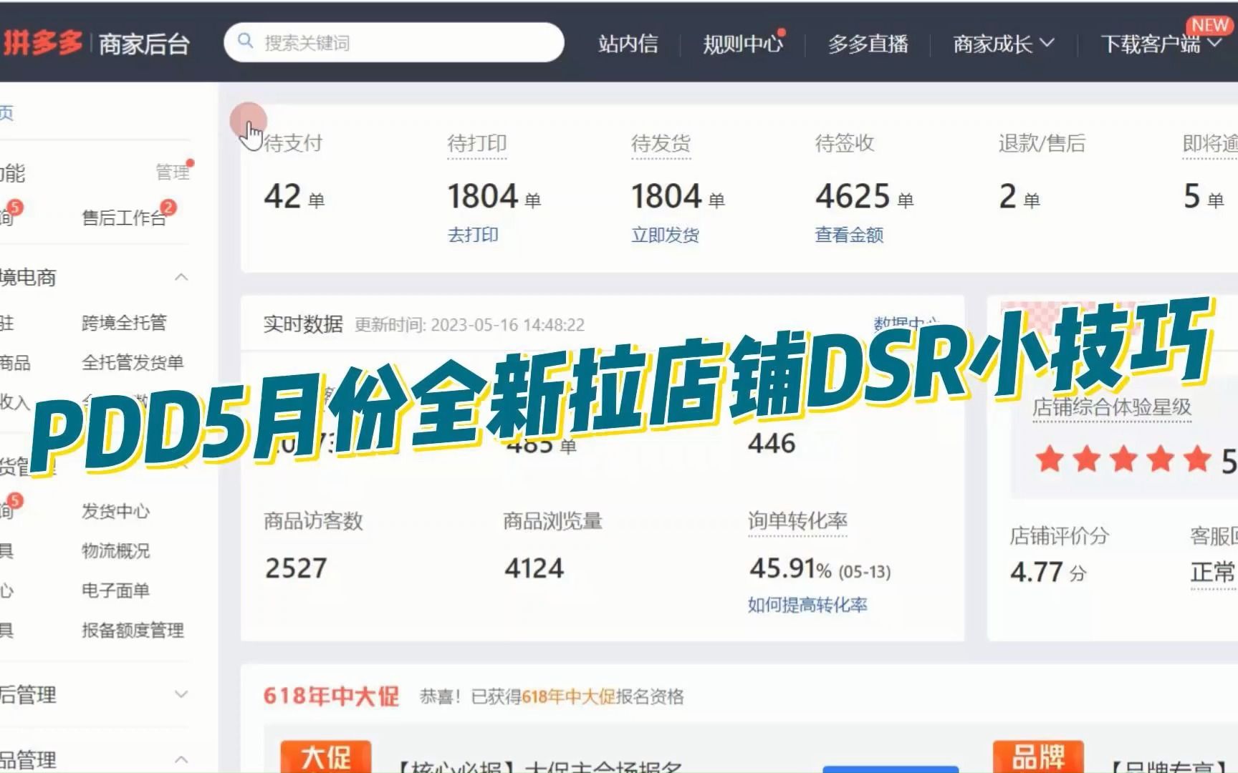Open 发货中心 sidebar item
1238x773 pixels.
click(116, 511)
